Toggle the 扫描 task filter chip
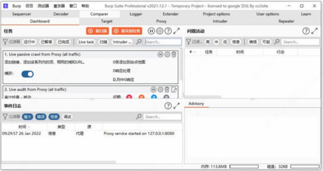323x171 pixels. [103, 42]
